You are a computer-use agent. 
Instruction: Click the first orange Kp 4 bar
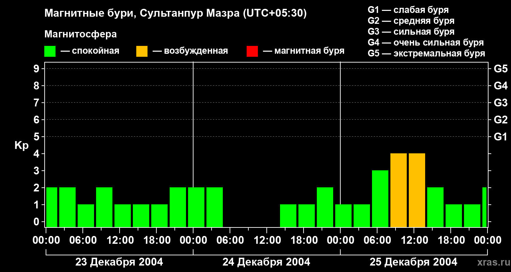(399, 190)
